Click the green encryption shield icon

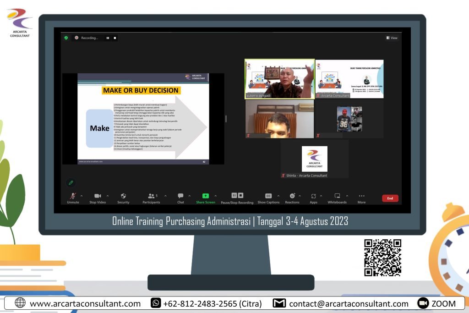click(x=66, y=38)
